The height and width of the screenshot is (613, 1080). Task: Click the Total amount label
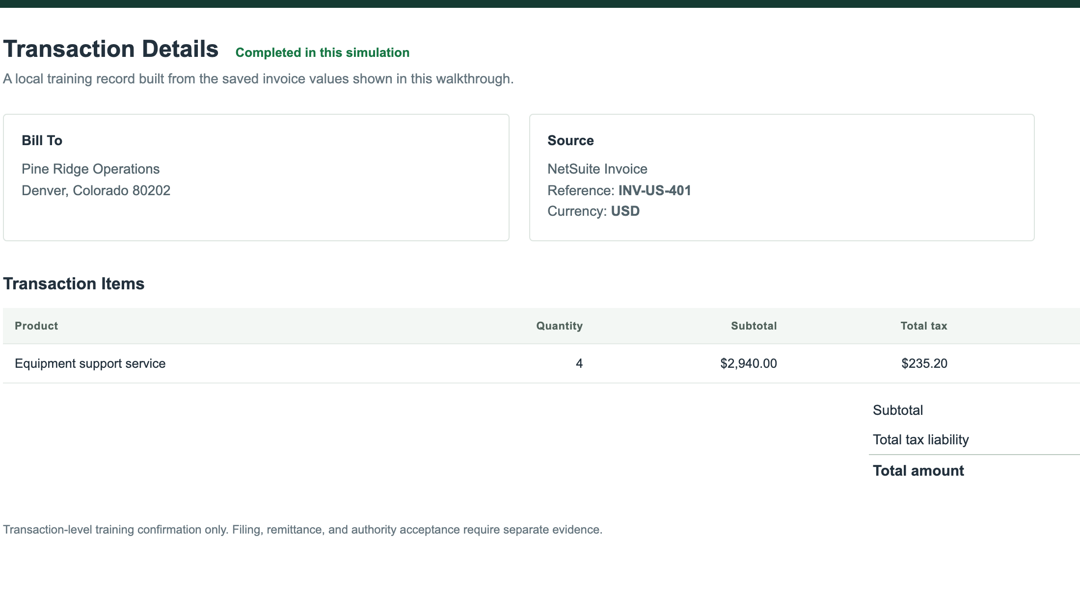pos(918,471)
